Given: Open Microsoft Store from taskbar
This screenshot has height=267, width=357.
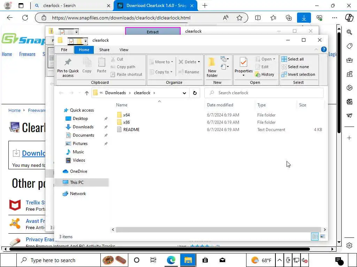Looking at the screenshot, I should pyautogui.click(x=205, y=260).
